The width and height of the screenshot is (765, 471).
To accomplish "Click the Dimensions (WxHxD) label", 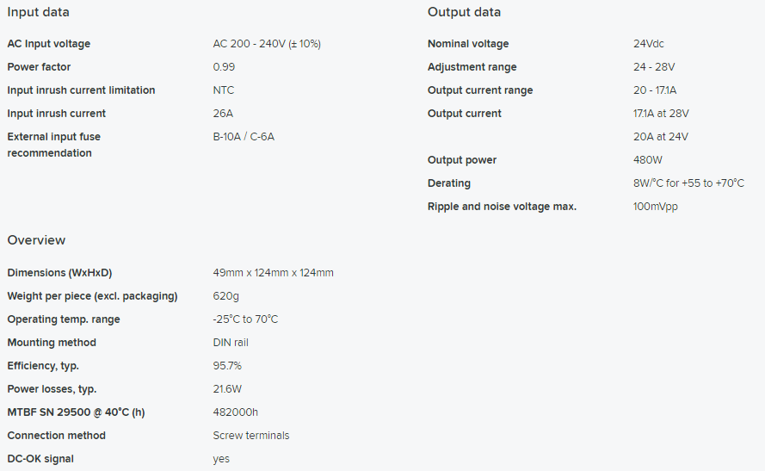I will (59, 273).
